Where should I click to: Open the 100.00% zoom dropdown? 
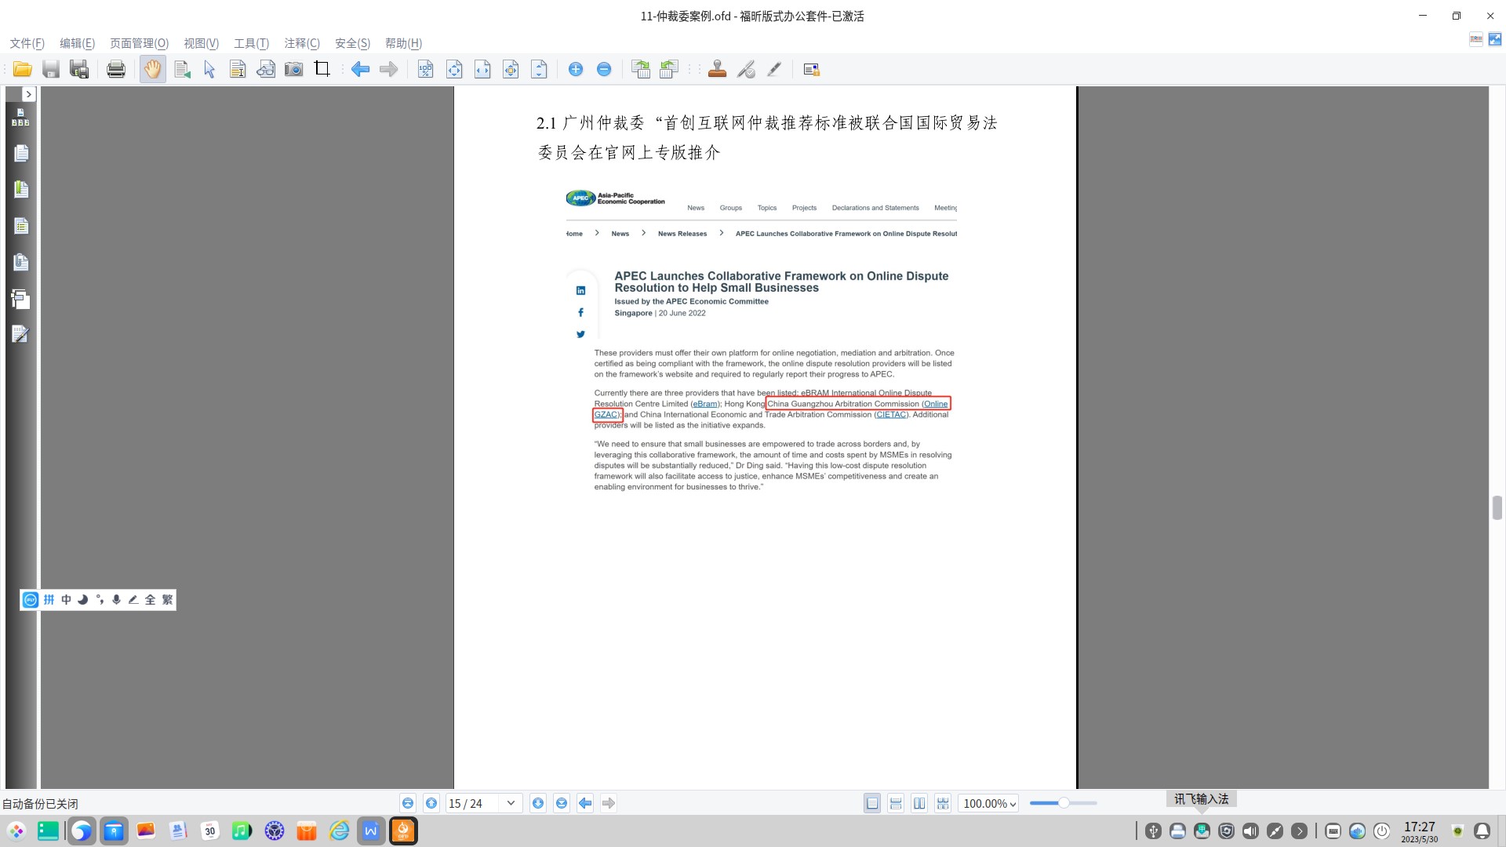click(x=988, y=803)
